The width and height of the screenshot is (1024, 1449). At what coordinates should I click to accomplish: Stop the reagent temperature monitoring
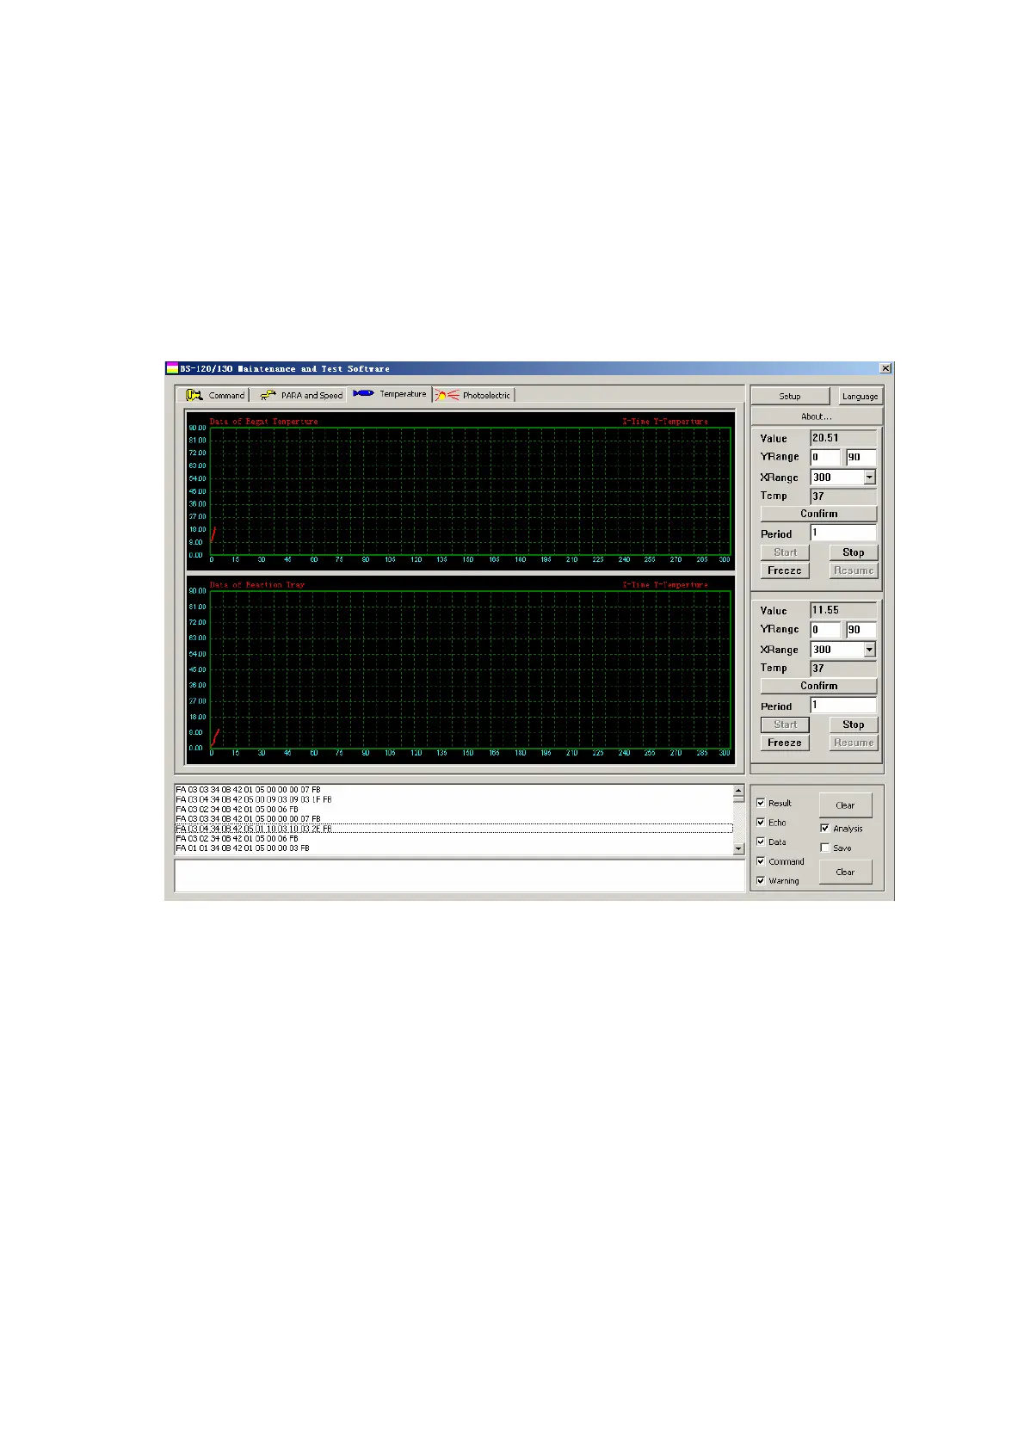[853, 552]
